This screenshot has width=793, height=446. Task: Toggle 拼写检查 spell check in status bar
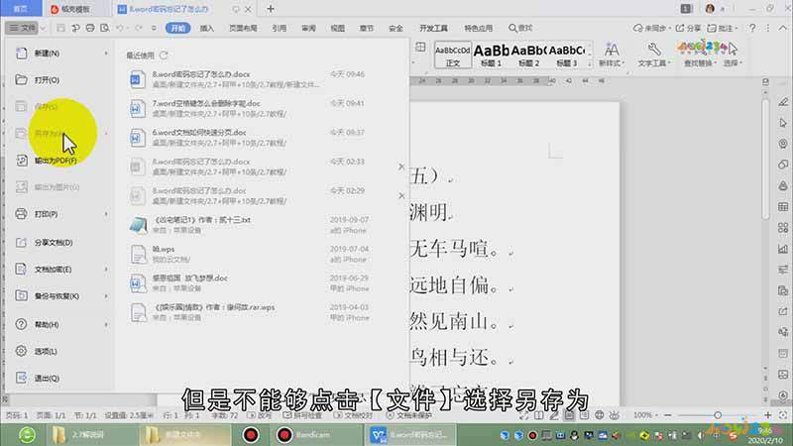302,415
